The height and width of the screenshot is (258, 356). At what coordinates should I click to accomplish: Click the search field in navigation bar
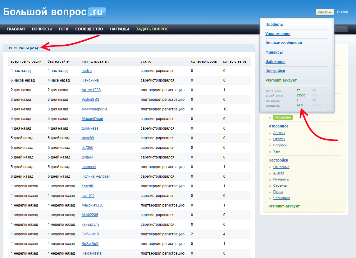(340, 29)
